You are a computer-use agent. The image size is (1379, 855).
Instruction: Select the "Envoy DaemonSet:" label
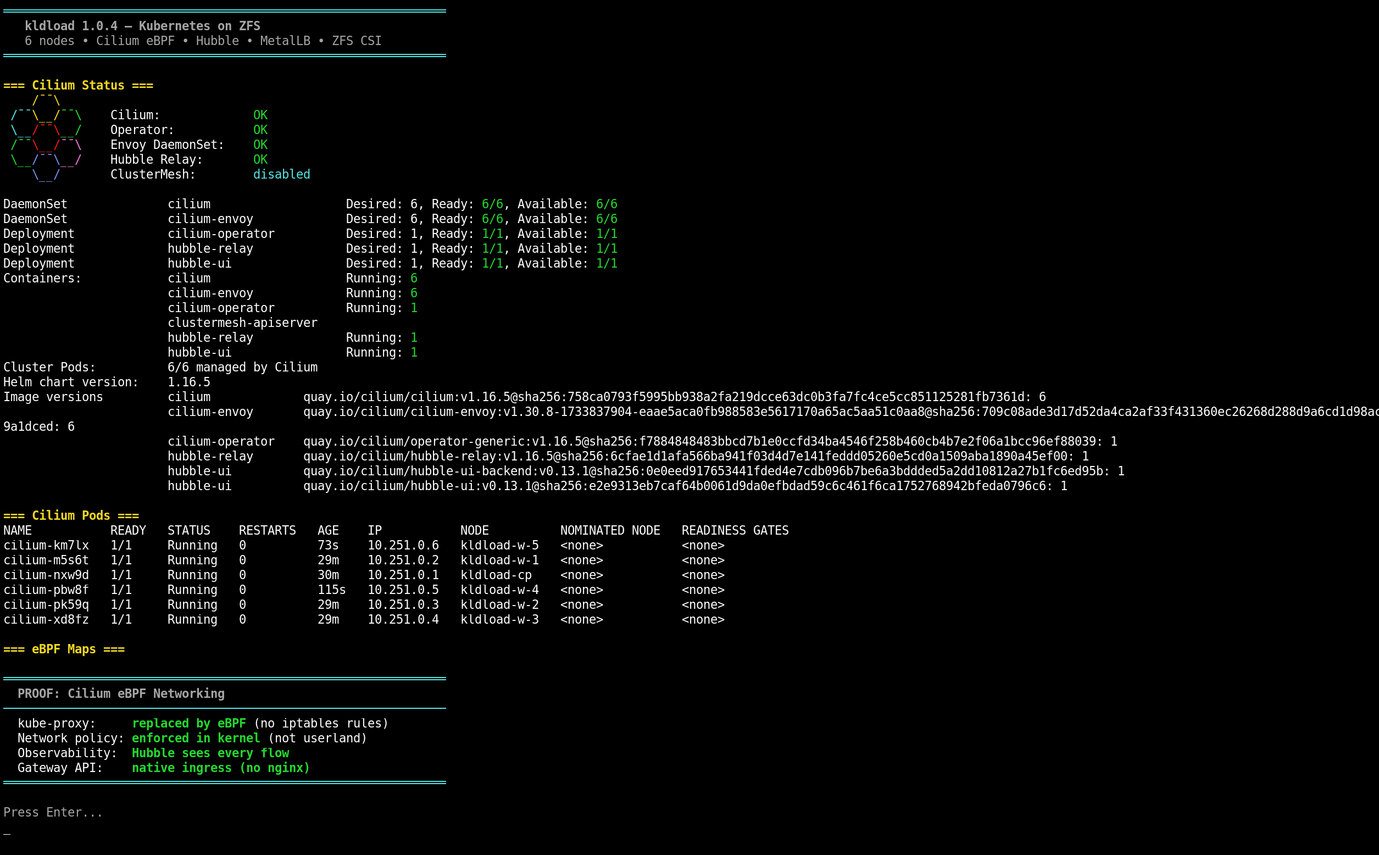[167, 145]
